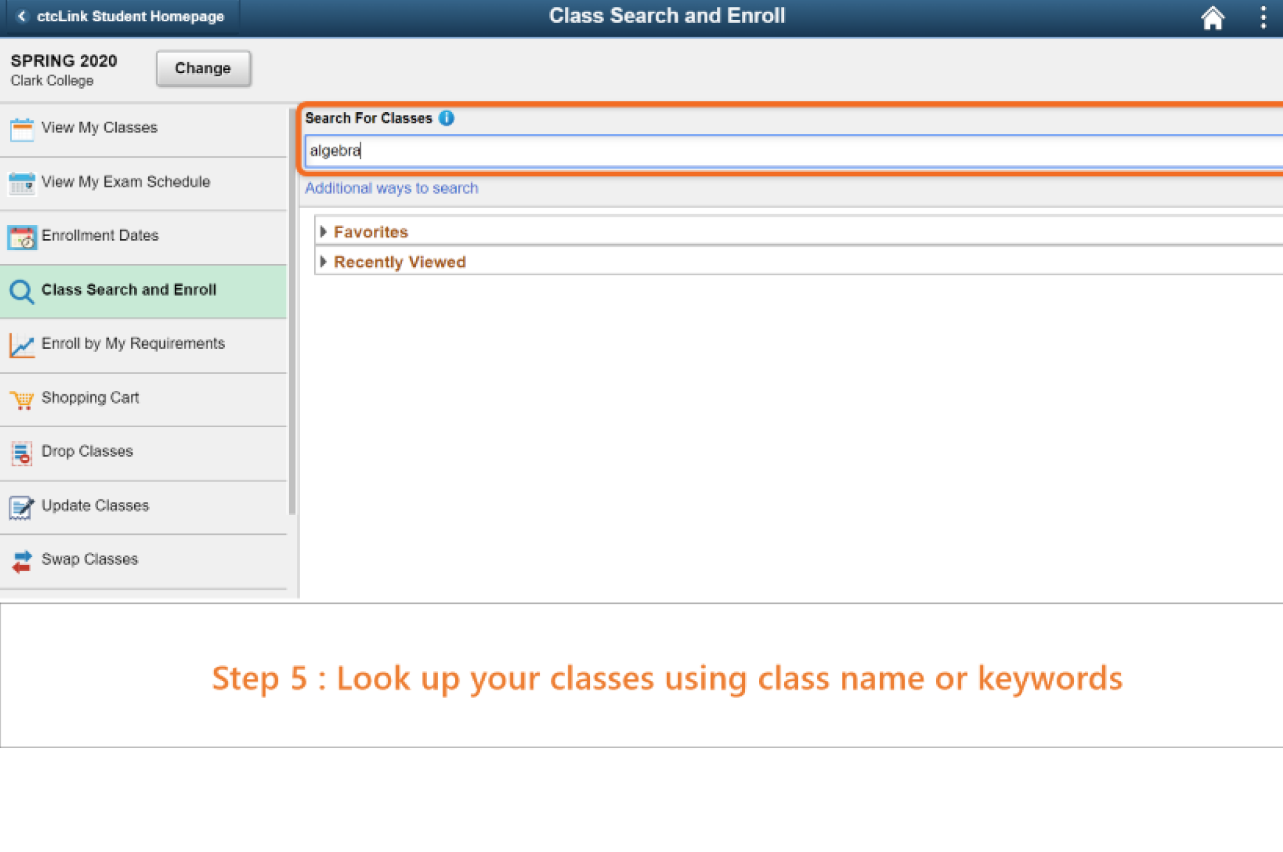Click the Drop Classes icon
This screenshot has height=852, width=1283.
click(22, 453)
